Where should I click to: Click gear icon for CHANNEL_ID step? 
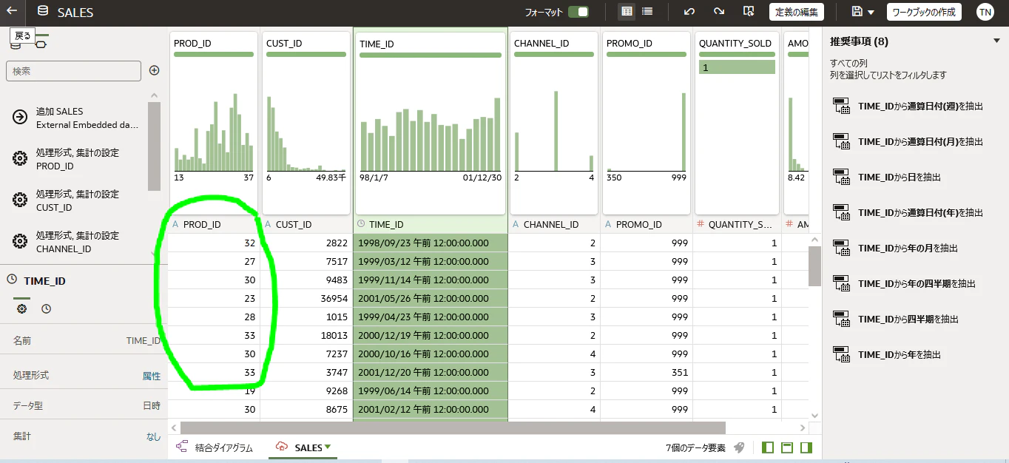coord(21,241)
